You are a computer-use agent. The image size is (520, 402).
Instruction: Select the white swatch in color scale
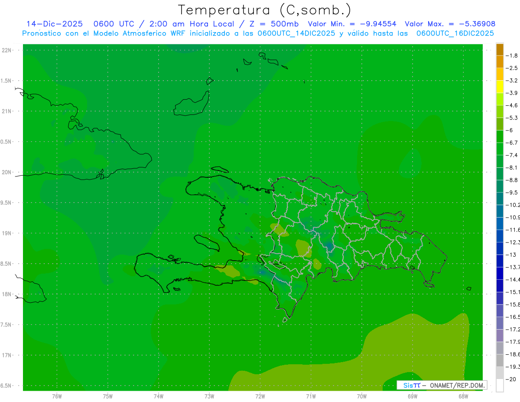click(x=500, y=386)
